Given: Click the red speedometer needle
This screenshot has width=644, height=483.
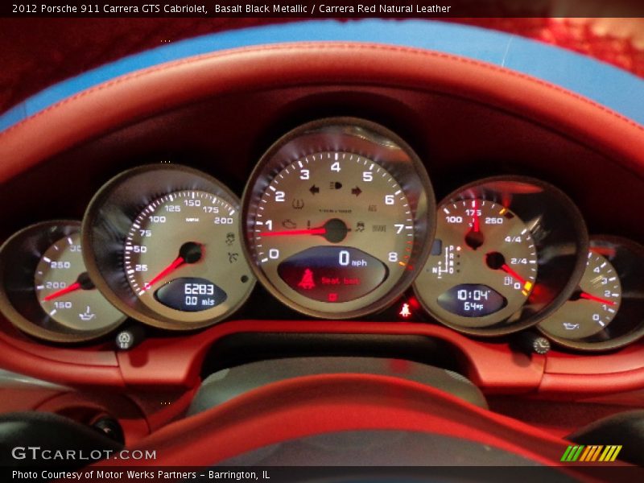Looking at the screenshot, I should [x=167, y=273].
